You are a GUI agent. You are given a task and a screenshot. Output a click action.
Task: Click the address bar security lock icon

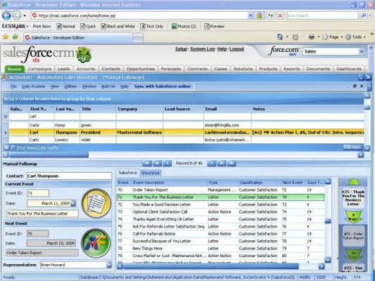click(259, 15)
